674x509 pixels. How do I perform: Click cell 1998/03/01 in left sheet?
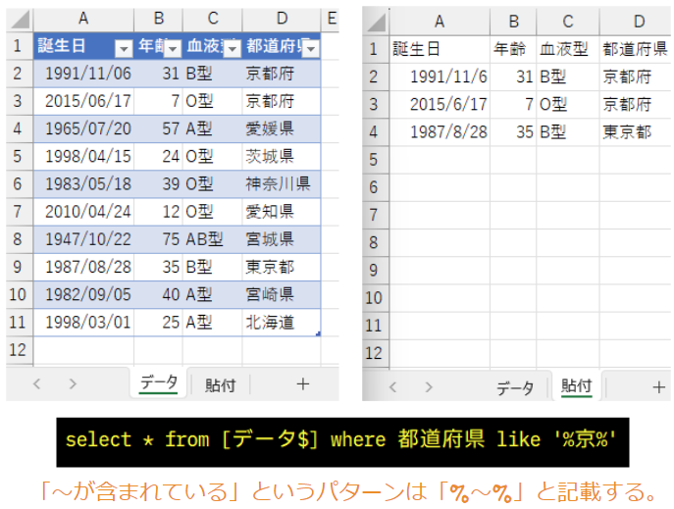83,322
